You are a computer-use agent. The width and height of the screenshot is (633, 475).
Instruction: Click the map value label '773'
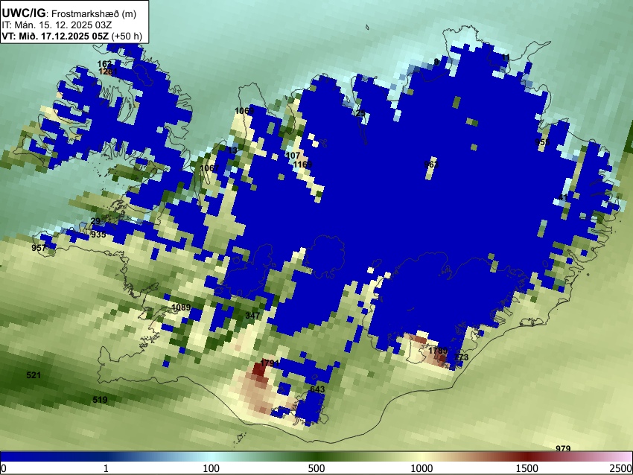[461, 357]
